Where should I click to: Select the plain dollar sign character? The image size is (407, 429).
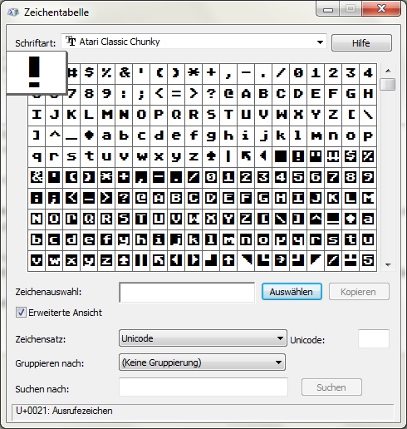coord(89,73)
